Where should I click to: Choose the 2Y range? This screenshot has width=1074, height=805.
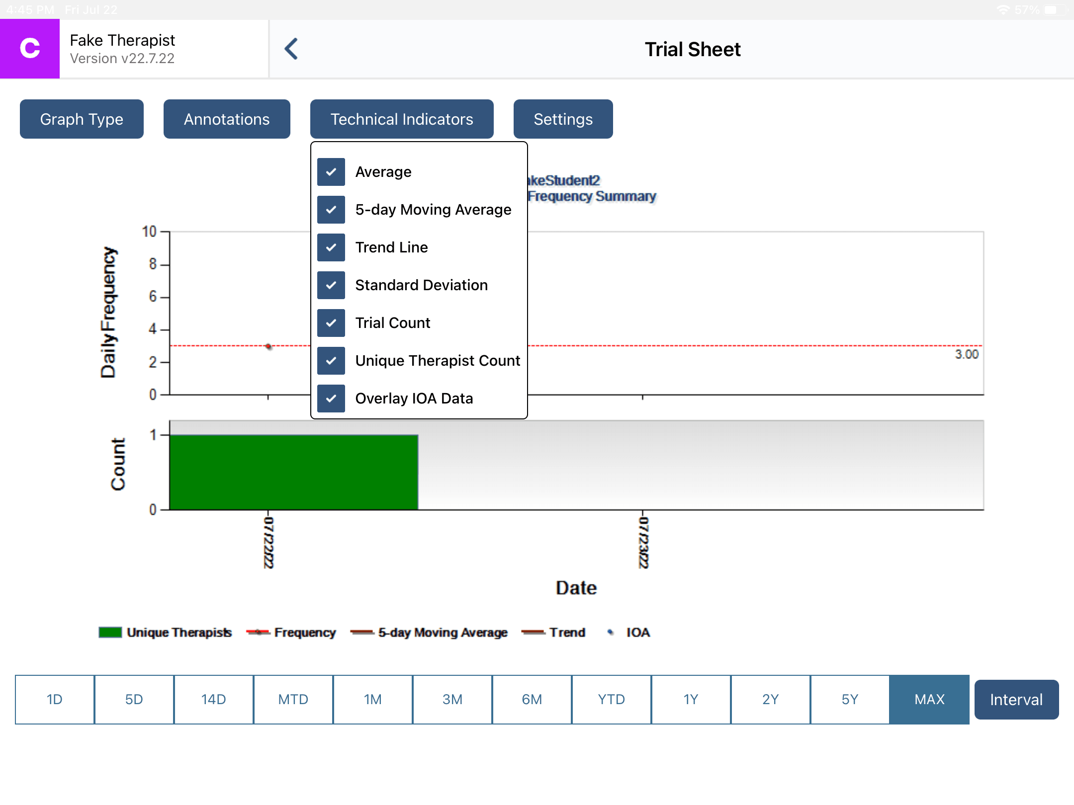click(771, 700)
